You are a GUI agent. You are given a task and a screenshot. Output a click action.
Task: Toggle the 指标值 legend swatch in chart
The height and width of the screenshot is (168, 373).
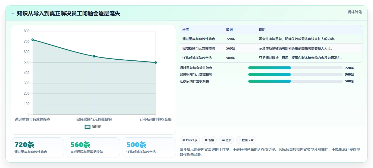coord(88,127)
